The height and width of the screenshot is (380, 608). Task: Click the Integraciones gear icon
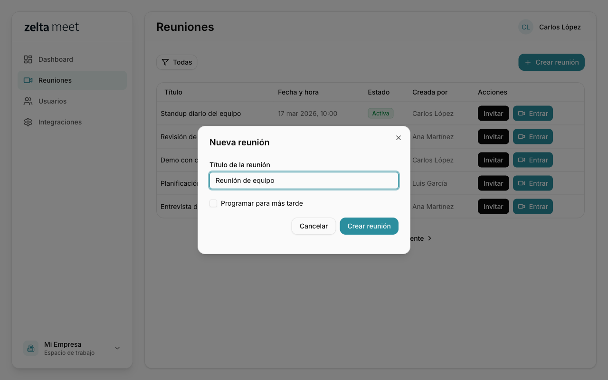click(28, 122)
